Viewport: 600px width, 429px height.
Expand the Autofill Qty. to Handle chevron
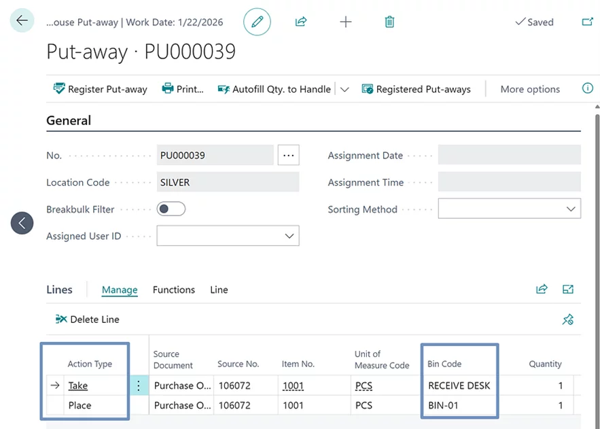(x=345, y=90)
